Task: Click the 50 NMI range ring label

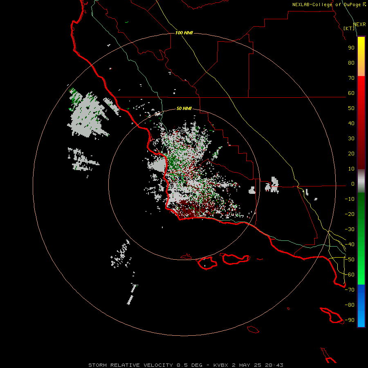Action: coord(184,108)
